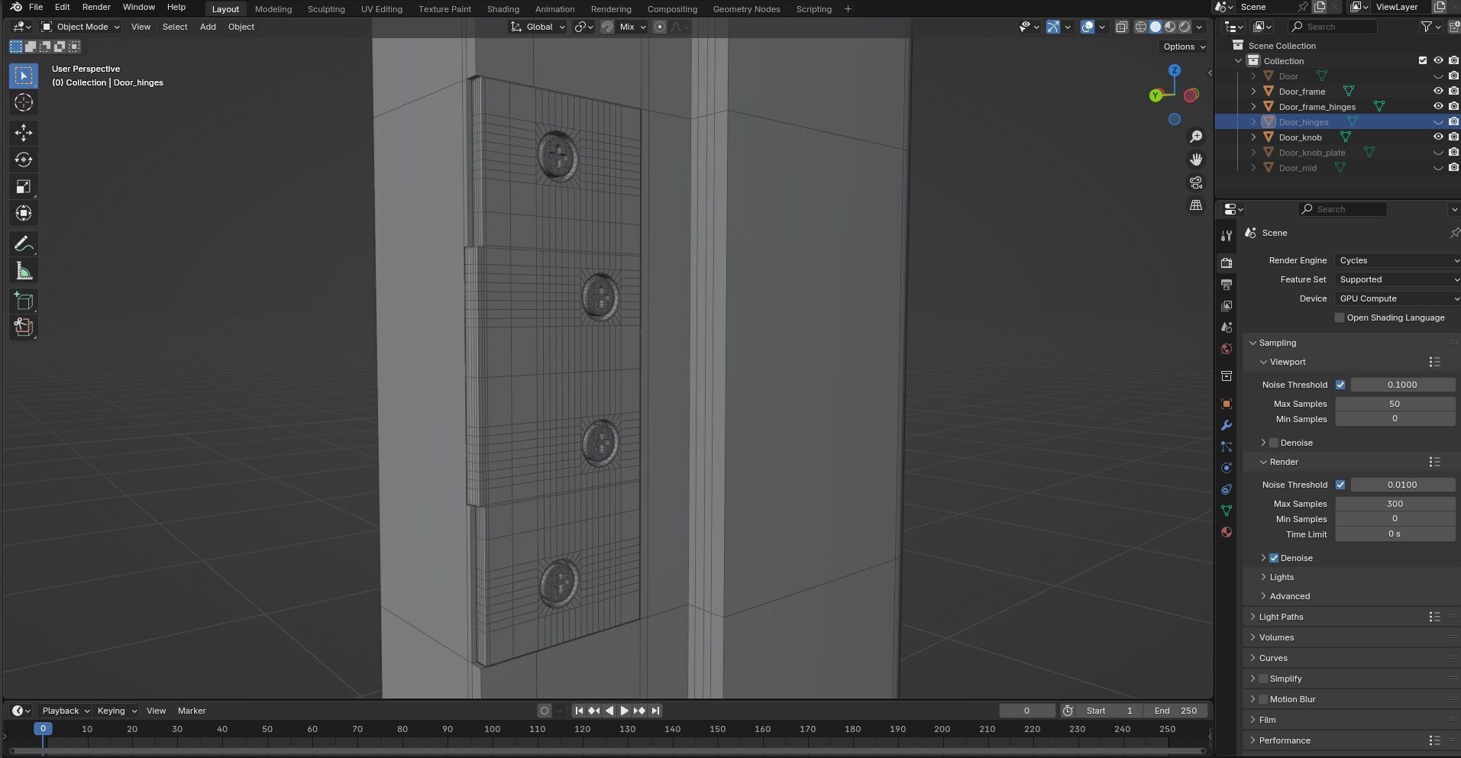Image resolution: width=1461 pixels, height=758 pixels.
Task: Open the Global transform orientation dropdown
Action: click(x=538, y=27)
